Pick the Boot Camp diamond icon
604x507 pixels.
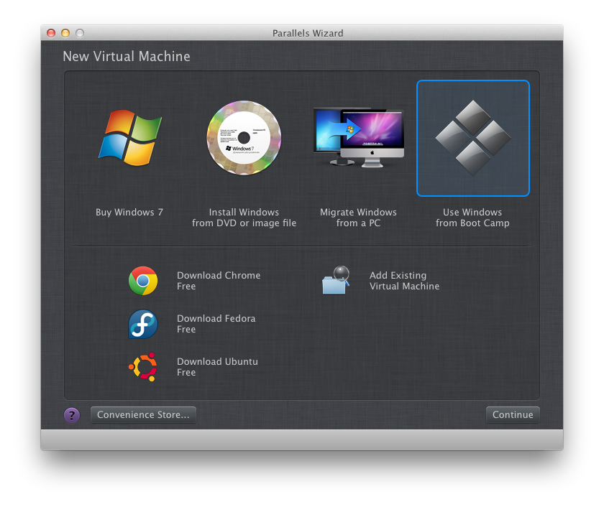473,138
